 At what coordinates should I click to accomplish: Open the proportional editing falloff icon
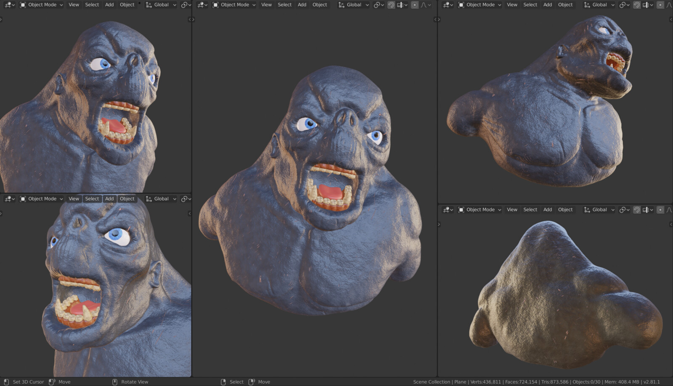pyautogui.click(x=423, y=5)
